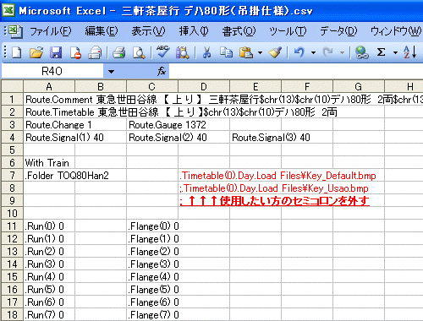
Task: Select column B header
Action: click(x=101, y=86)
